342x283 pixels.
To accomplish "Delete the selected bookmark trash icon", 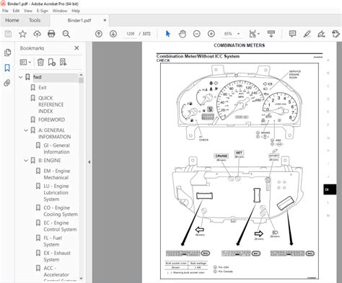I will pyautogui.click(x=40, y=62).
